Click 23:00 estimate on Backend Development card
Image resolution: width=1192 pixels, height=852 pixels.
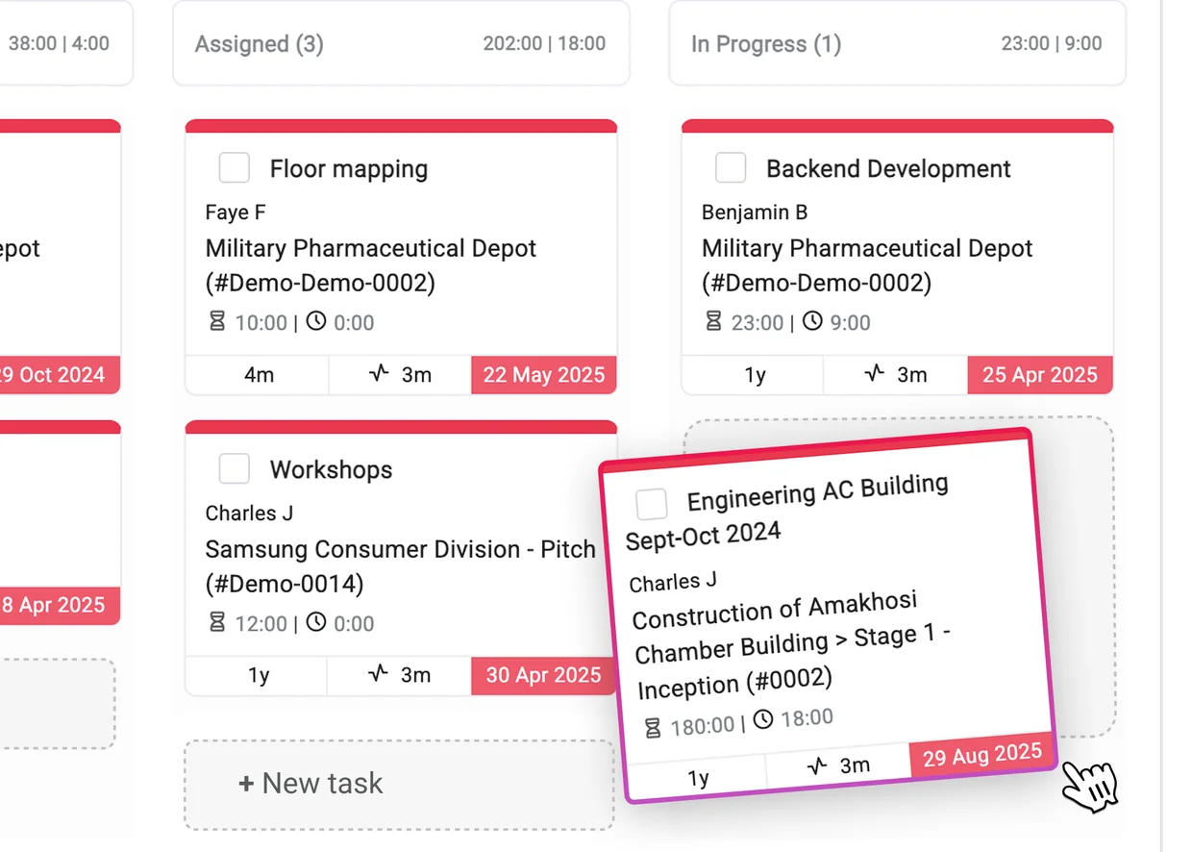[757, 322]
